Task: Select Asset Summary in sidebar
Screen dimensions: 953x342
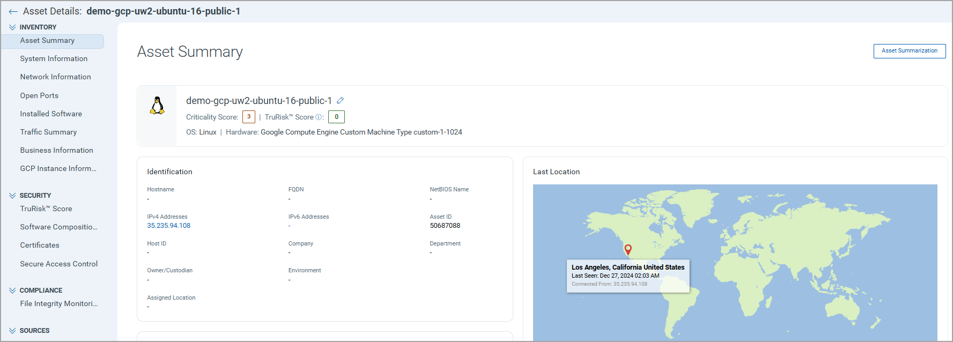Action: click(53, 41)
